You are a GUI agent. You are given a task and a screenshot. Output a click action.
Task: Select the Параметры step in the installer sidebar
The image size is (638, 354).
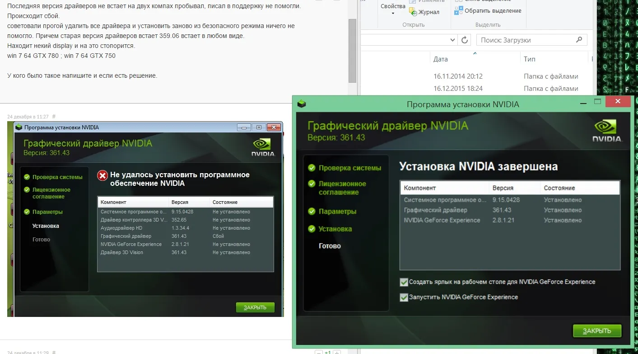pos(337,212)
